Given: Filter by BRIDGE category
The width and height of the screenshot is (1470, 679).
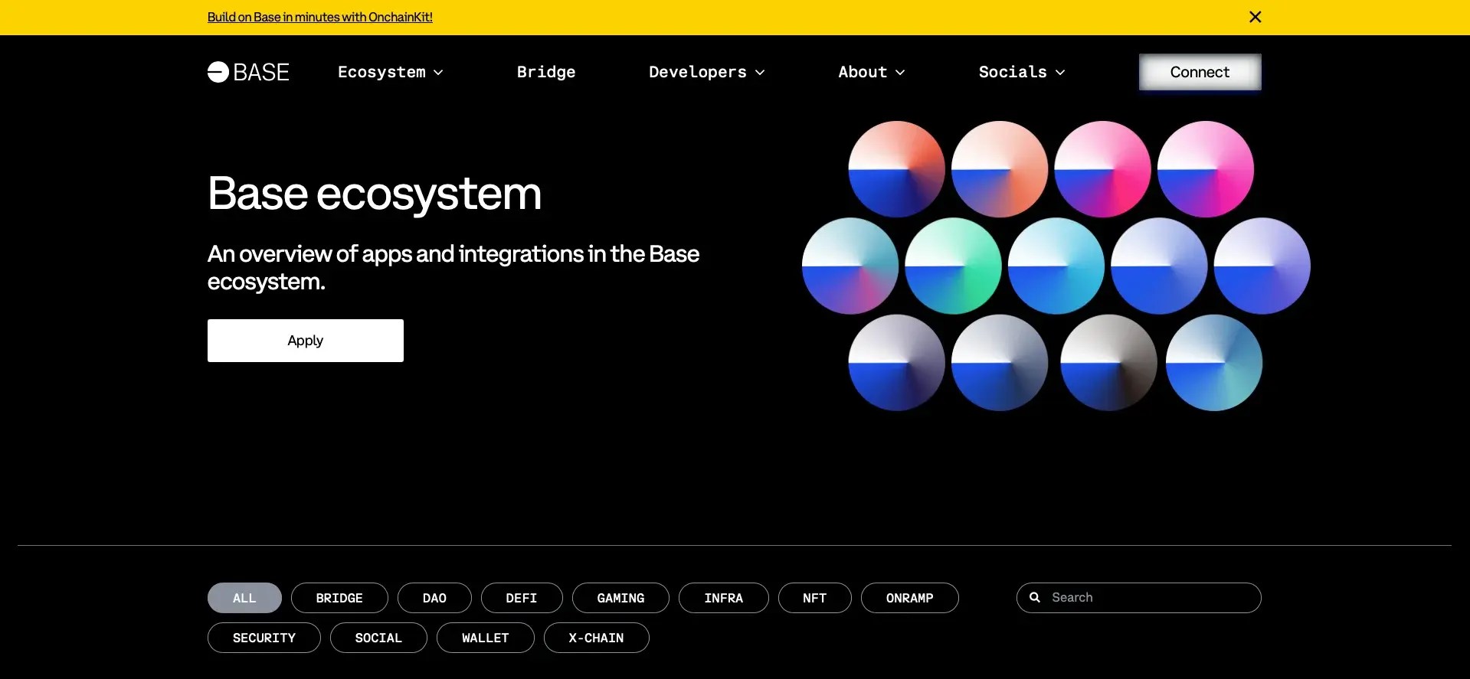Looking at the screenshot, I should (x=339, y=598).
